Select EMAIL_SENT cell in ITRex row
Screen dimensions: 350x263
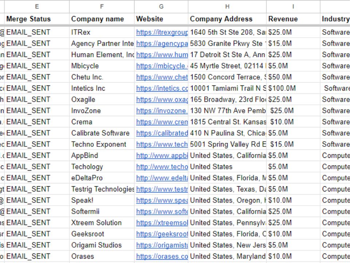pos(37,33)
